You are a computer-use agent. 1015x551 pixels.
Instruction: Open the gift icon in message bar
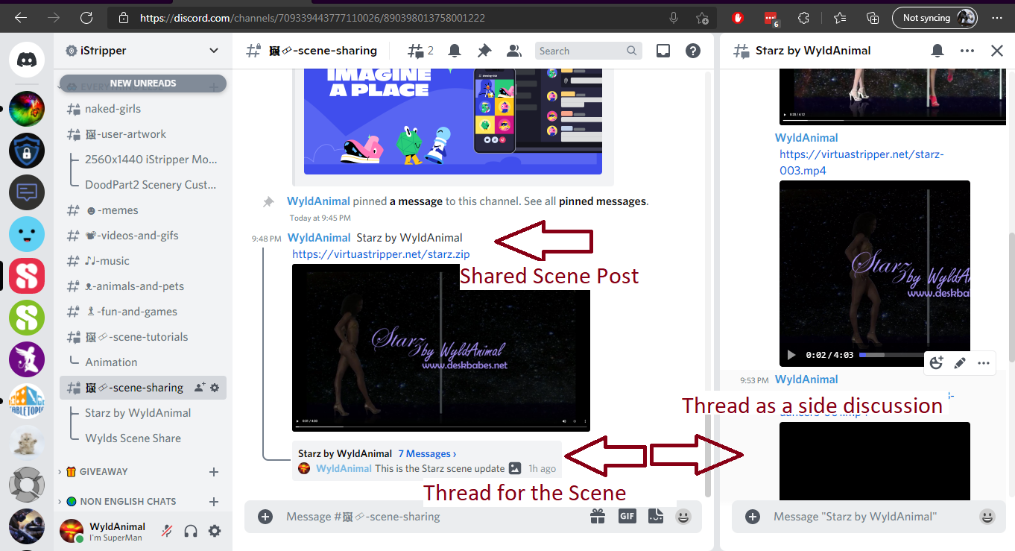[x=597, y=516]
